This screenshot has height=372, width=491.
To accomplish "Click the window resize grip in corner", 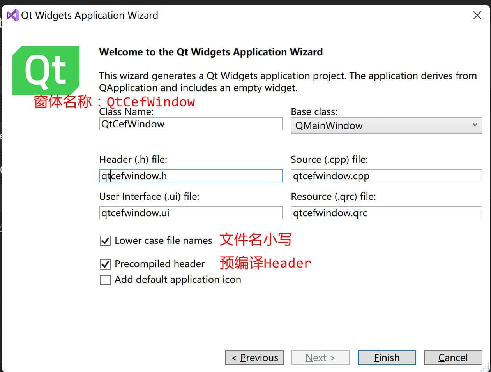I will pos(485,367).
